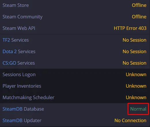Select the Sessions Logon row label

point(19,75)
